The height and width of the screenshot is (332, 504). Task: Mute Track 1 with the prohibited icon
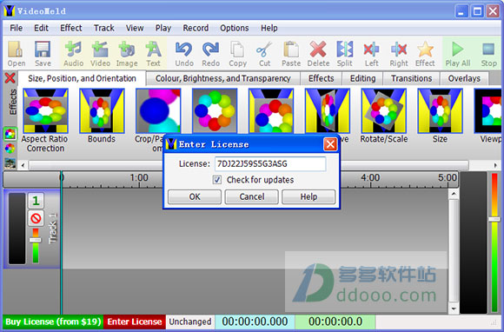[36, 218]
